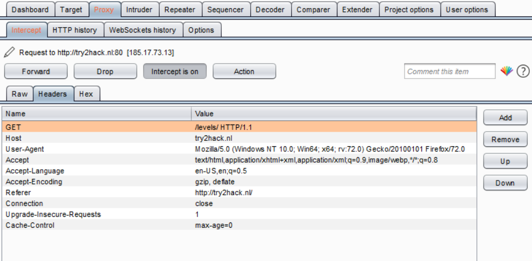Select the Headers view tab
Screen dimensions: 532x261
point(52,94)
